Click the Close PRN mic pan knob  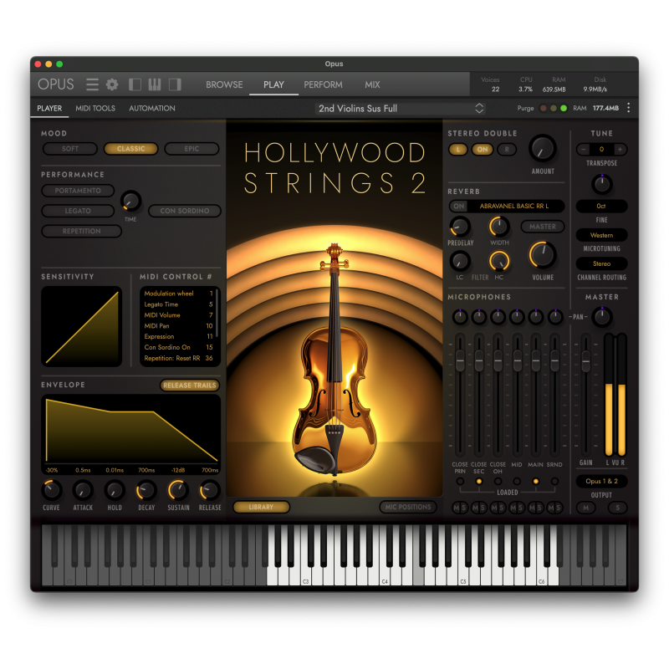coord(459,317)
